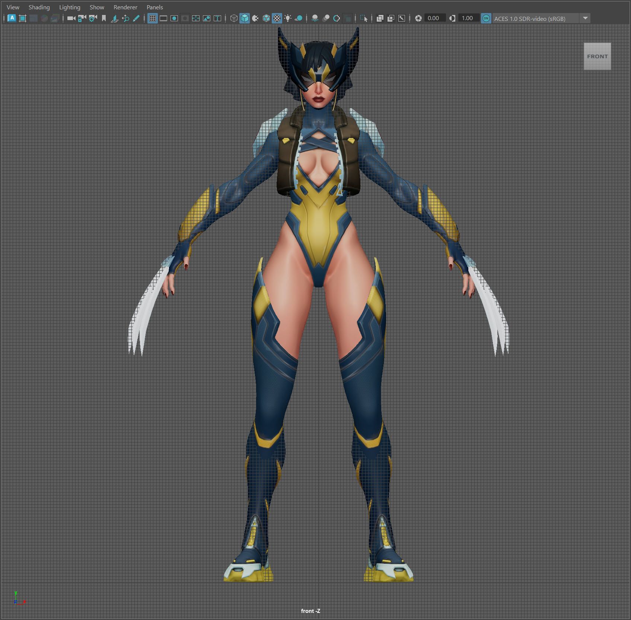Click the gamma value field showing 1.00
The height and width of the screenshot is (620, 631).
click(468, 18)
